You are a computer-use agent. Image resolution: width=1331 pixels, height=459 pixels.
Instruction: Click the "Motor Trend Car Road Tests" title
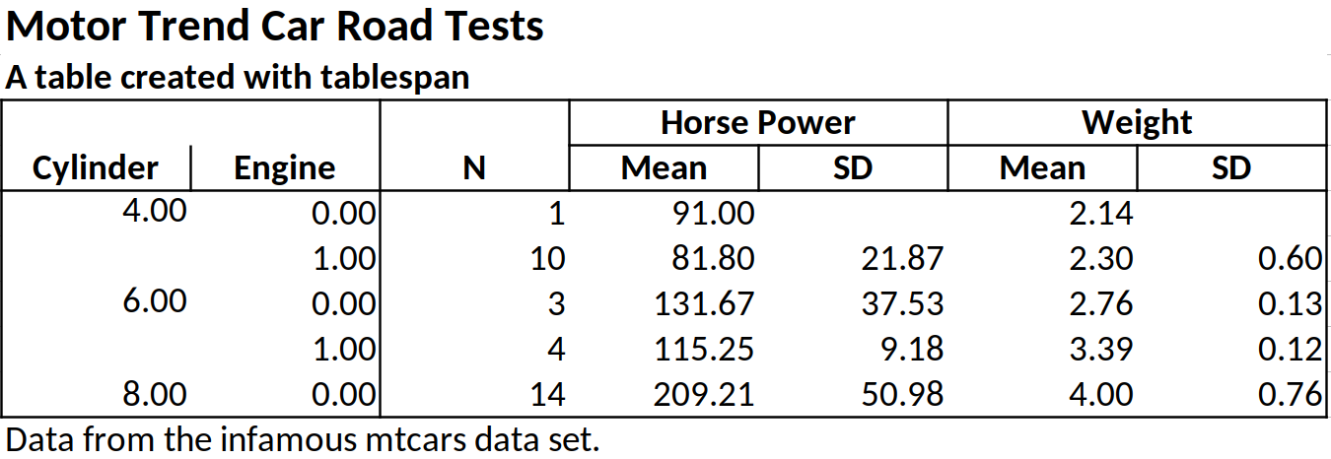[x=275, y=27]
